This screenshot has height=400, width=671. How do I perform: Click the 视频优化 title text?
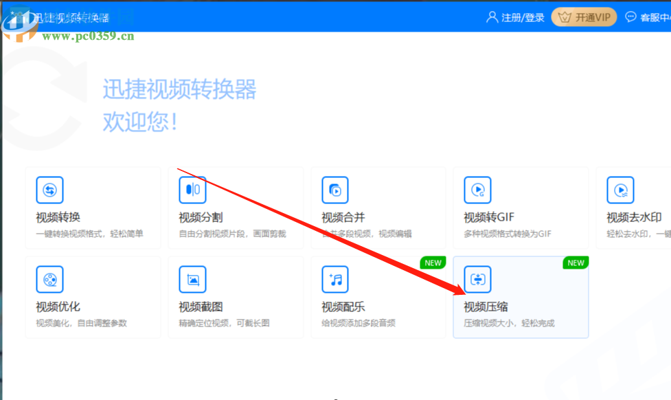pos(58,307)
